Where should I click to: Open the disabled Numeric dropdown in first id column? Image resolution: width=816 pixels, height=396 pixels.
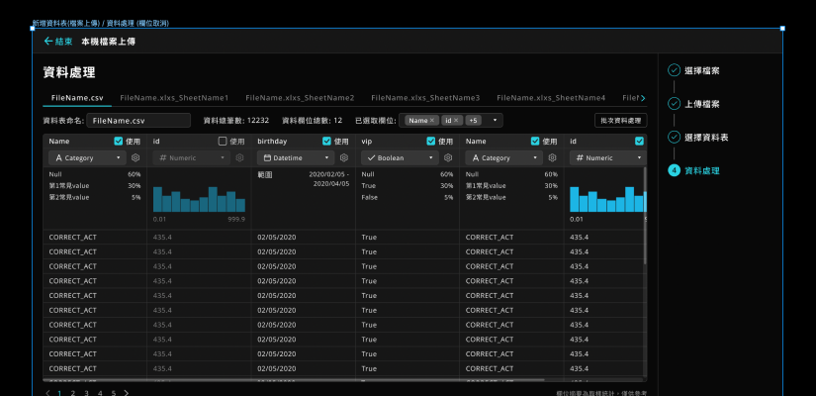tap(192, 157)
